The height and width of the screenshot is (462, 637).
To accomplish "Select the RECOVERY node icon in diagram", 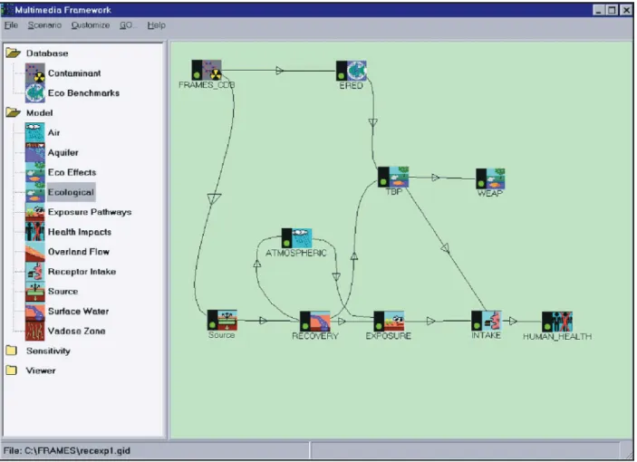I will coord(315,321).
